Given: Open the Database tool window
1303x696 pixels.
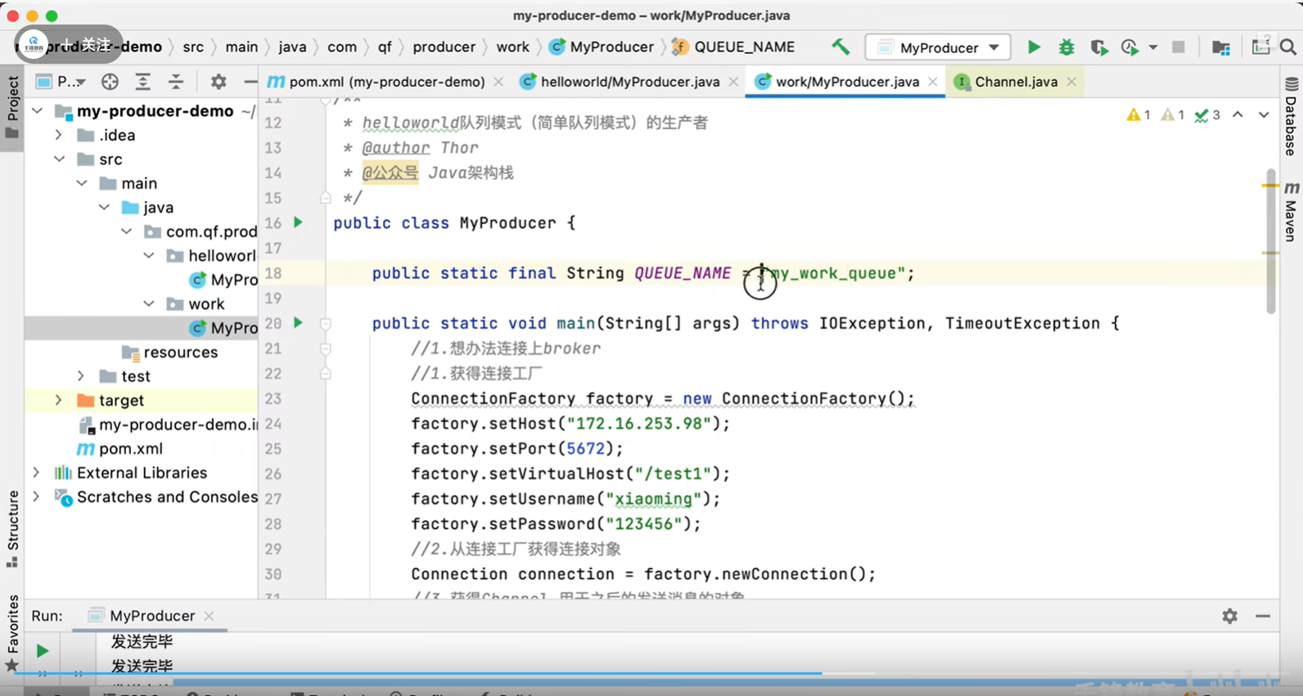Looking at the screenshot, I should pyautogui.click(x=1292, y=116).
